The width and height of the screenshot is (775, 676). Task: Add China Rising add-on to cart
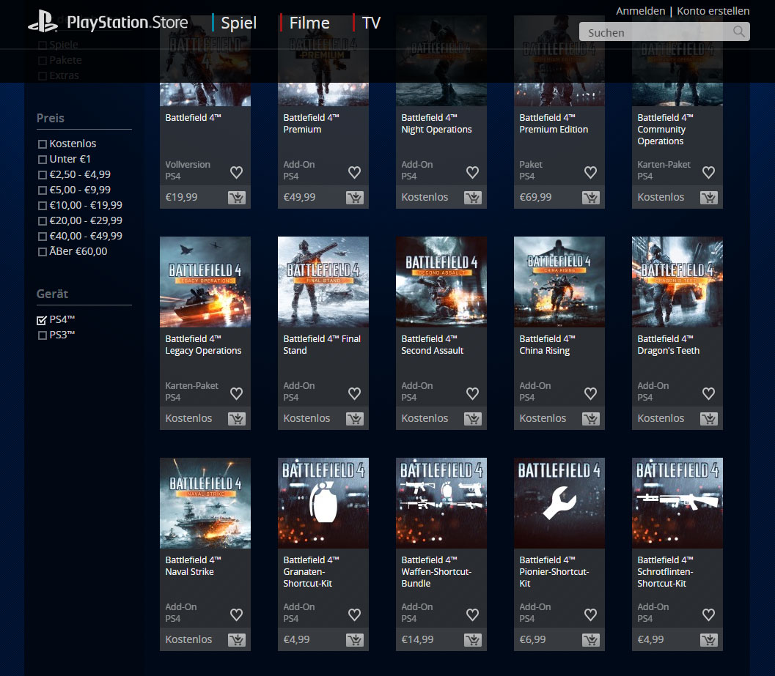[590, 419]
